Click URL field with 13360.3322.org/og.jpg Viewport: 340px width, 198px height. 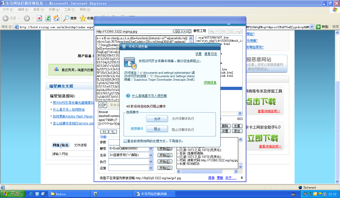tap(134, 31)
